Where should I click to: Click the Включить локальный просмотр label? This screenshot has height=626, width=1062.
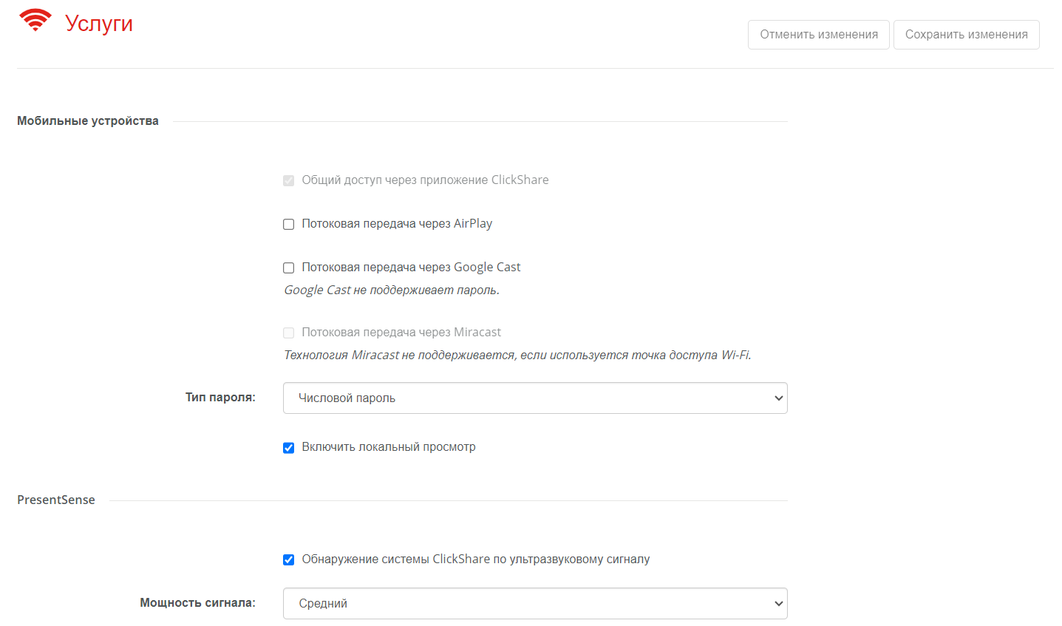coord(389,446)
